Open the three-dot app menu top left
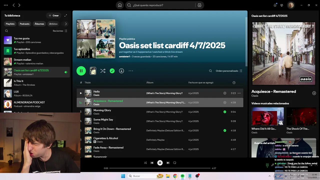320x180 pixels. coord(6,5)
